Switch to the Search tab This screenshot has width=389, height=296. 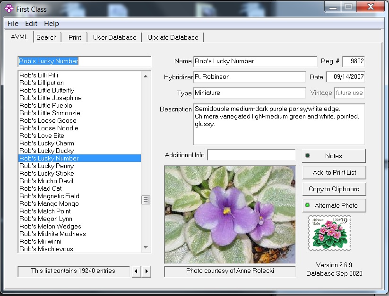click(x=47, y=37)
